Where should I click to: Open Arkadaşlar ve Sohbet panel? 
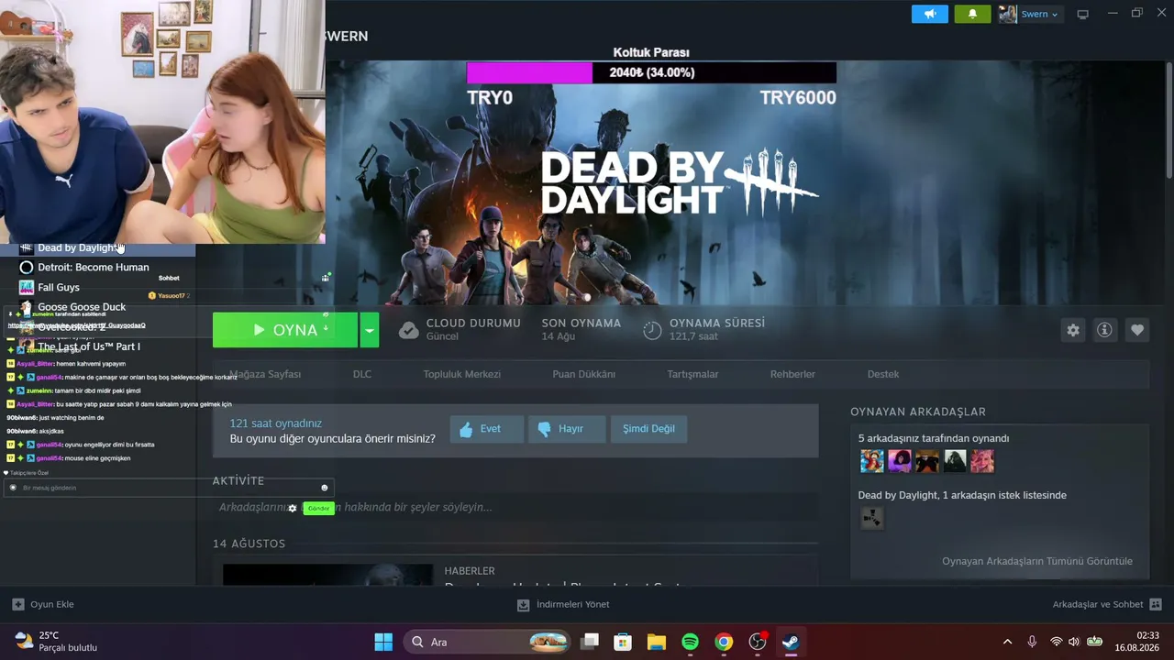pyautogui.click(x=1107, y=604)
